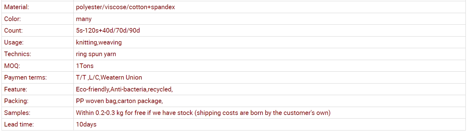Viewport: 467px width, 132px height.
Task: Select the 5s-120s+40d/70d/90d count value
Action: click(x=108, y=30)
